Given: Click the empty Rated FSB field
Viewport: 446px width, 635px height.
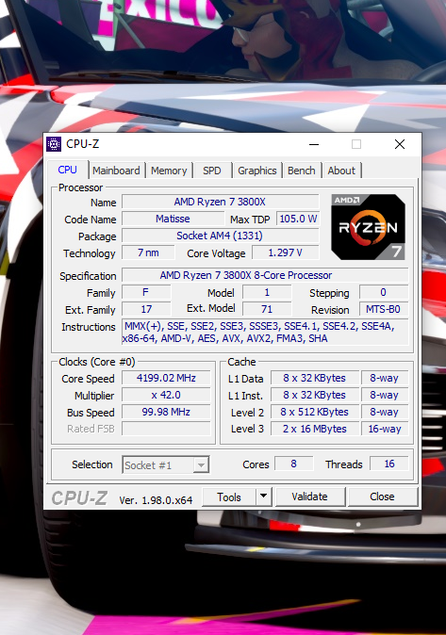Looking at the screenshot, I should pos(166,429).
